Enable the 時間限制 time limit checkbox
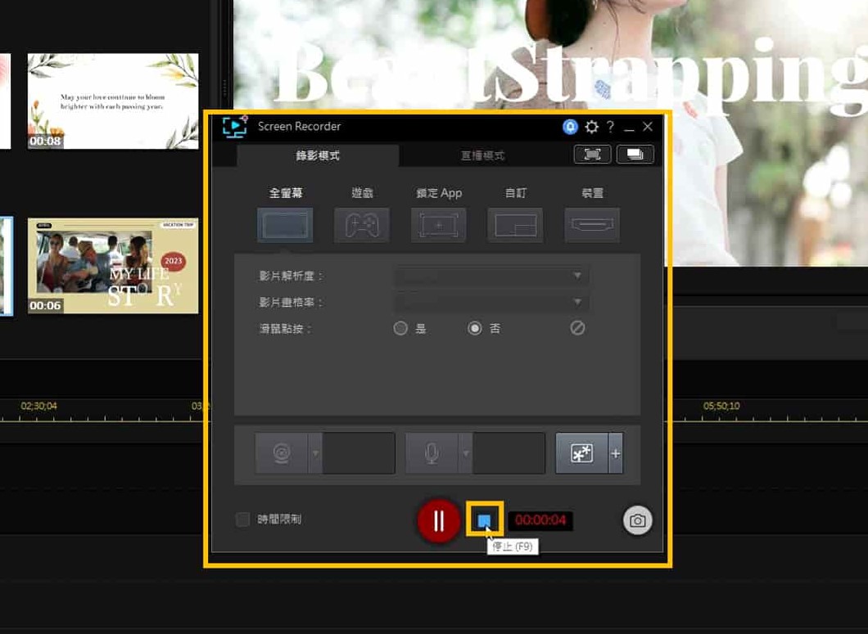 click(x=242, y=519)
